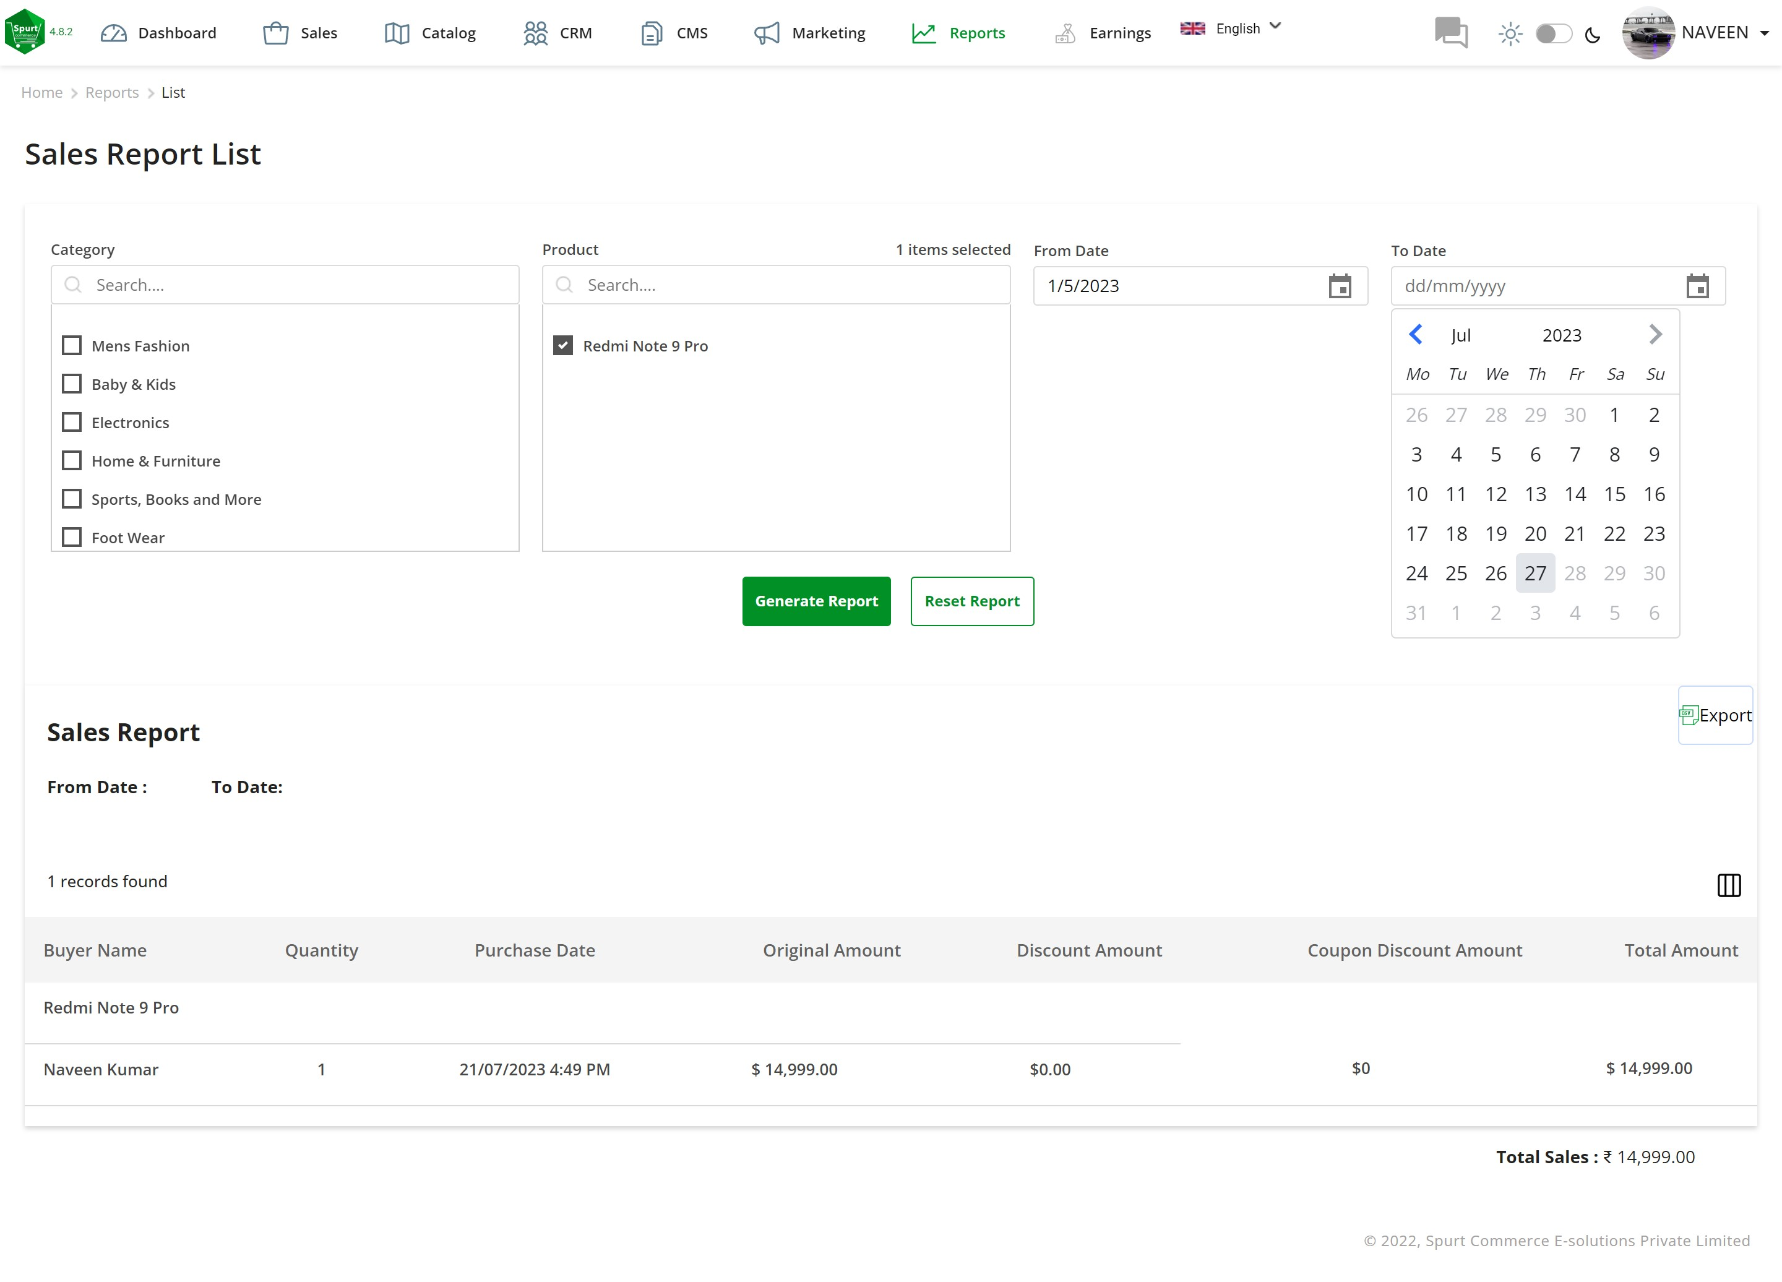1782x1282 pixels.
Task: Open the Catalog menu
Action: 430,33
